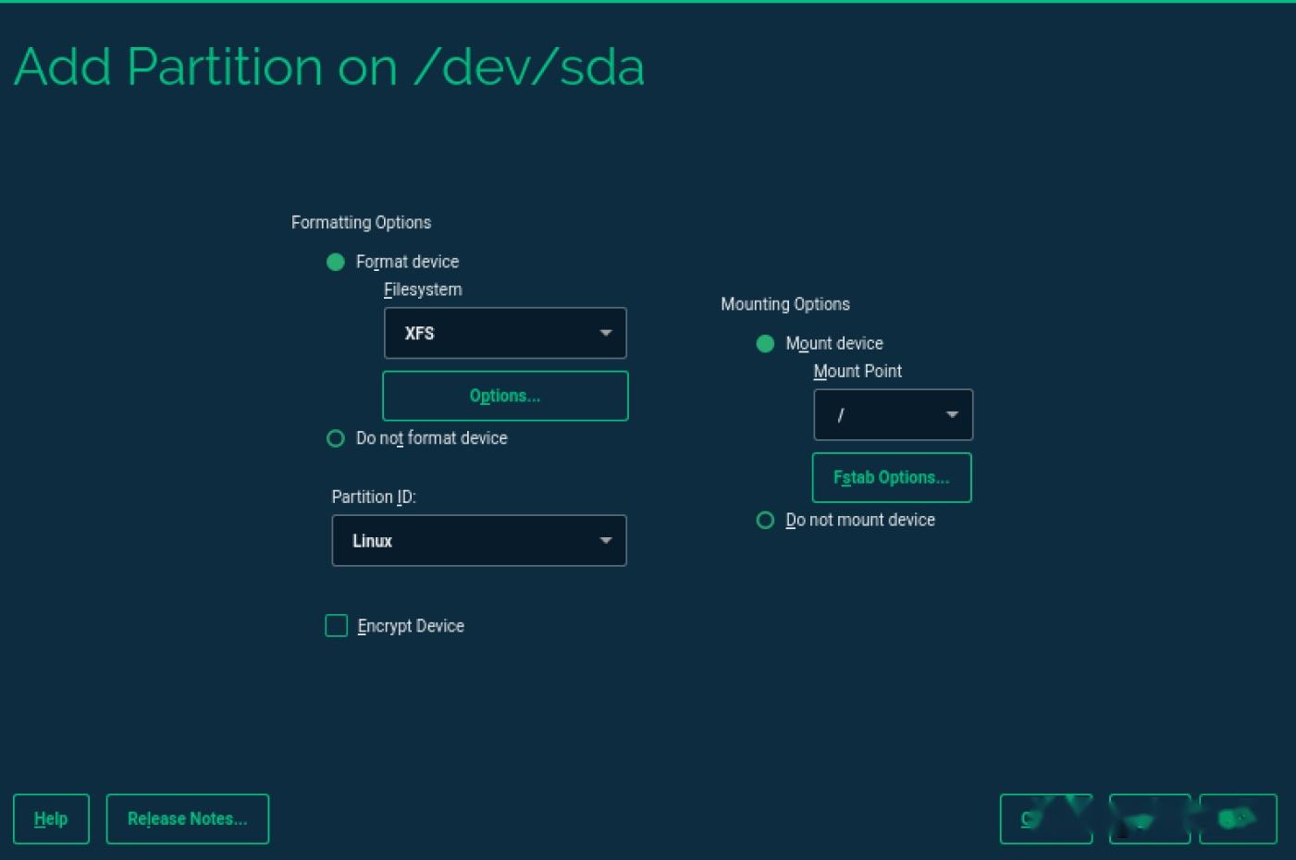Click the rightmost button to proceed

coord(1237,818)
